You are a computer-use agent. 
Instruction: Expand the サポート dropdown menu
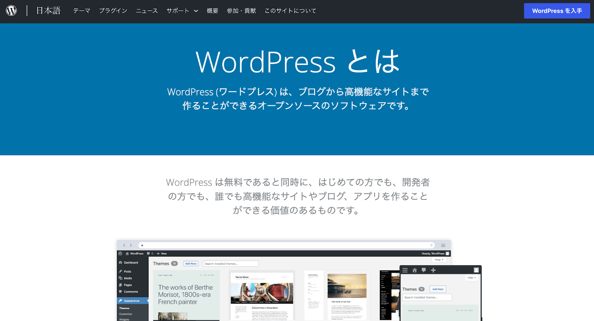[182, 11]
